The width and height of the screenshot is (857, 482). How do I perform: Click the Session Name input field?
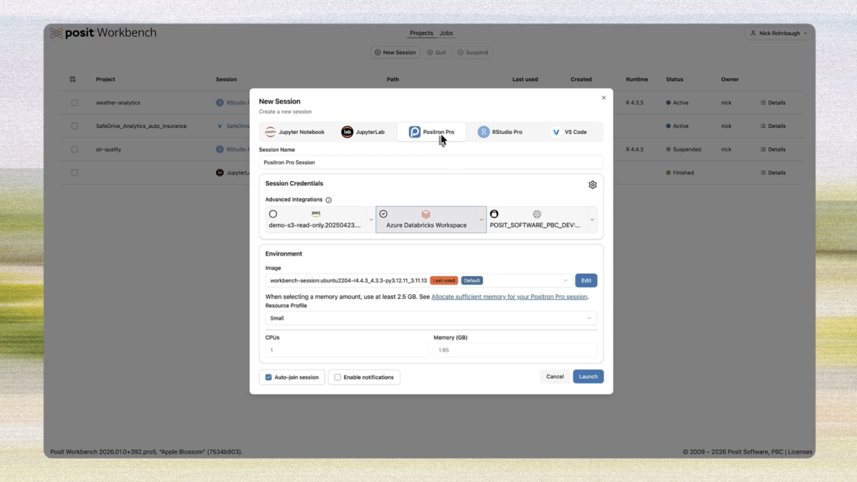[431, 162]
